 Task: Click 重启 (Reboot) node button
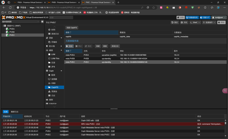(x=175, y=22)
